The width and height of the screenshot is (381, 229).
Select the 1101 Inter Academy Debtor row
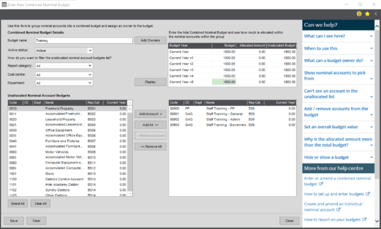68,185
